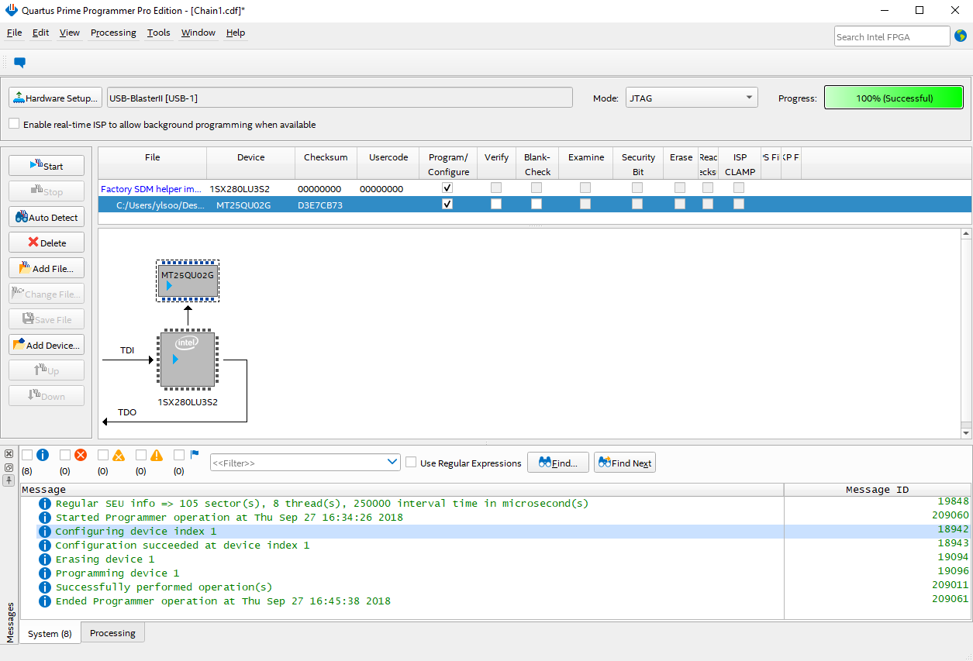Click the 100% Successful progress bar
This screenshot has height=661, width=973.
coord(893,98)
